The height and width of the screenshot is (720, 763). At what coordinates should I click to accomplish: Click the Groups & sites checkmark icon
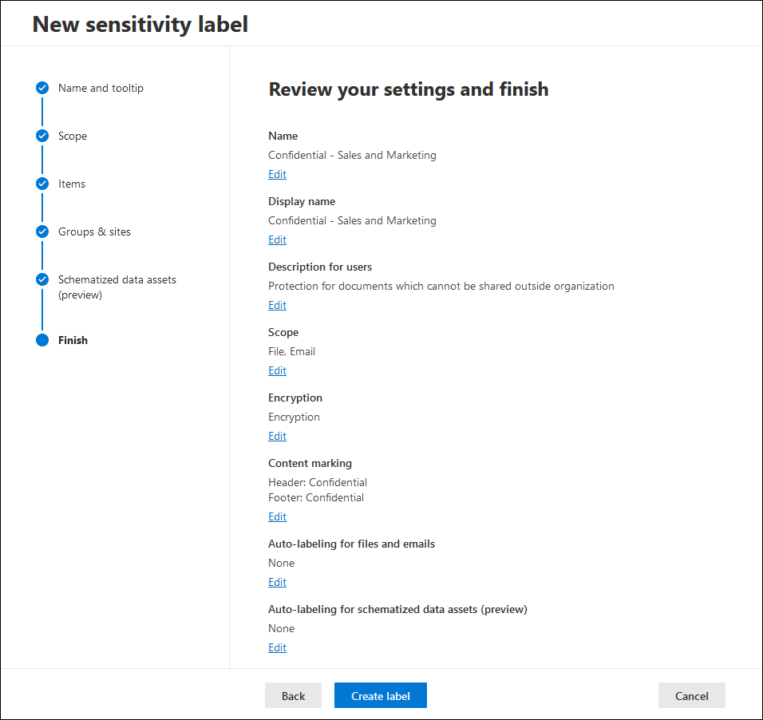[x=42, y=231]
